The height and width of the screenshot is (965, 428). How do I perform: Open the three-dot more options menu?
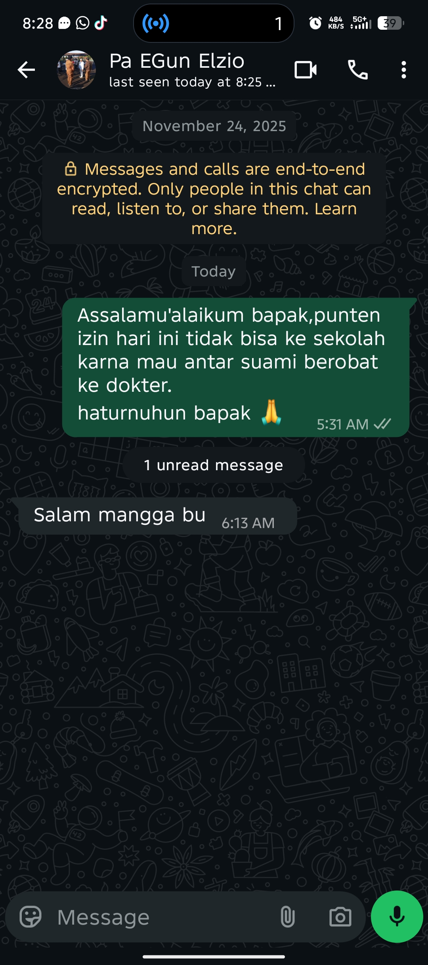tap(403, 70)
